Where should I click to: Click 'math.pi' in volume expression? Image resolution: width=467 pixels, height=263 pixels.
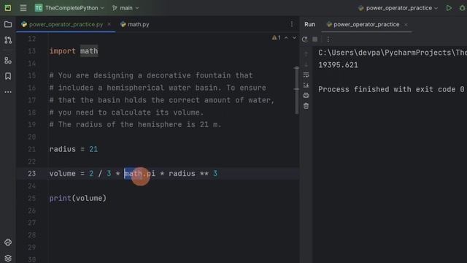pos(139,174)
